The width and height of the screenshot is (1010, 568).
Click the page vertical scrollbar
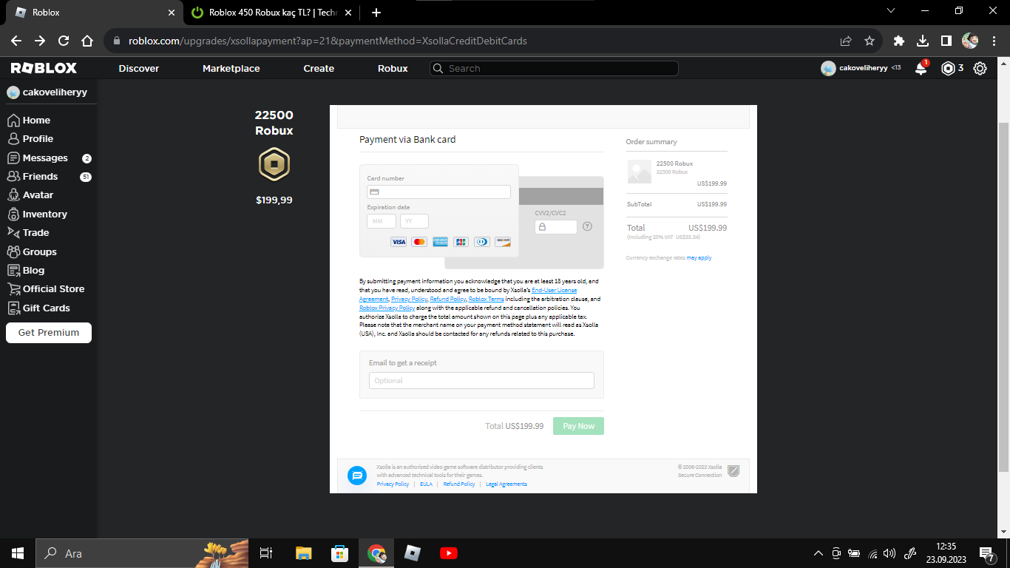[1003, 296]
